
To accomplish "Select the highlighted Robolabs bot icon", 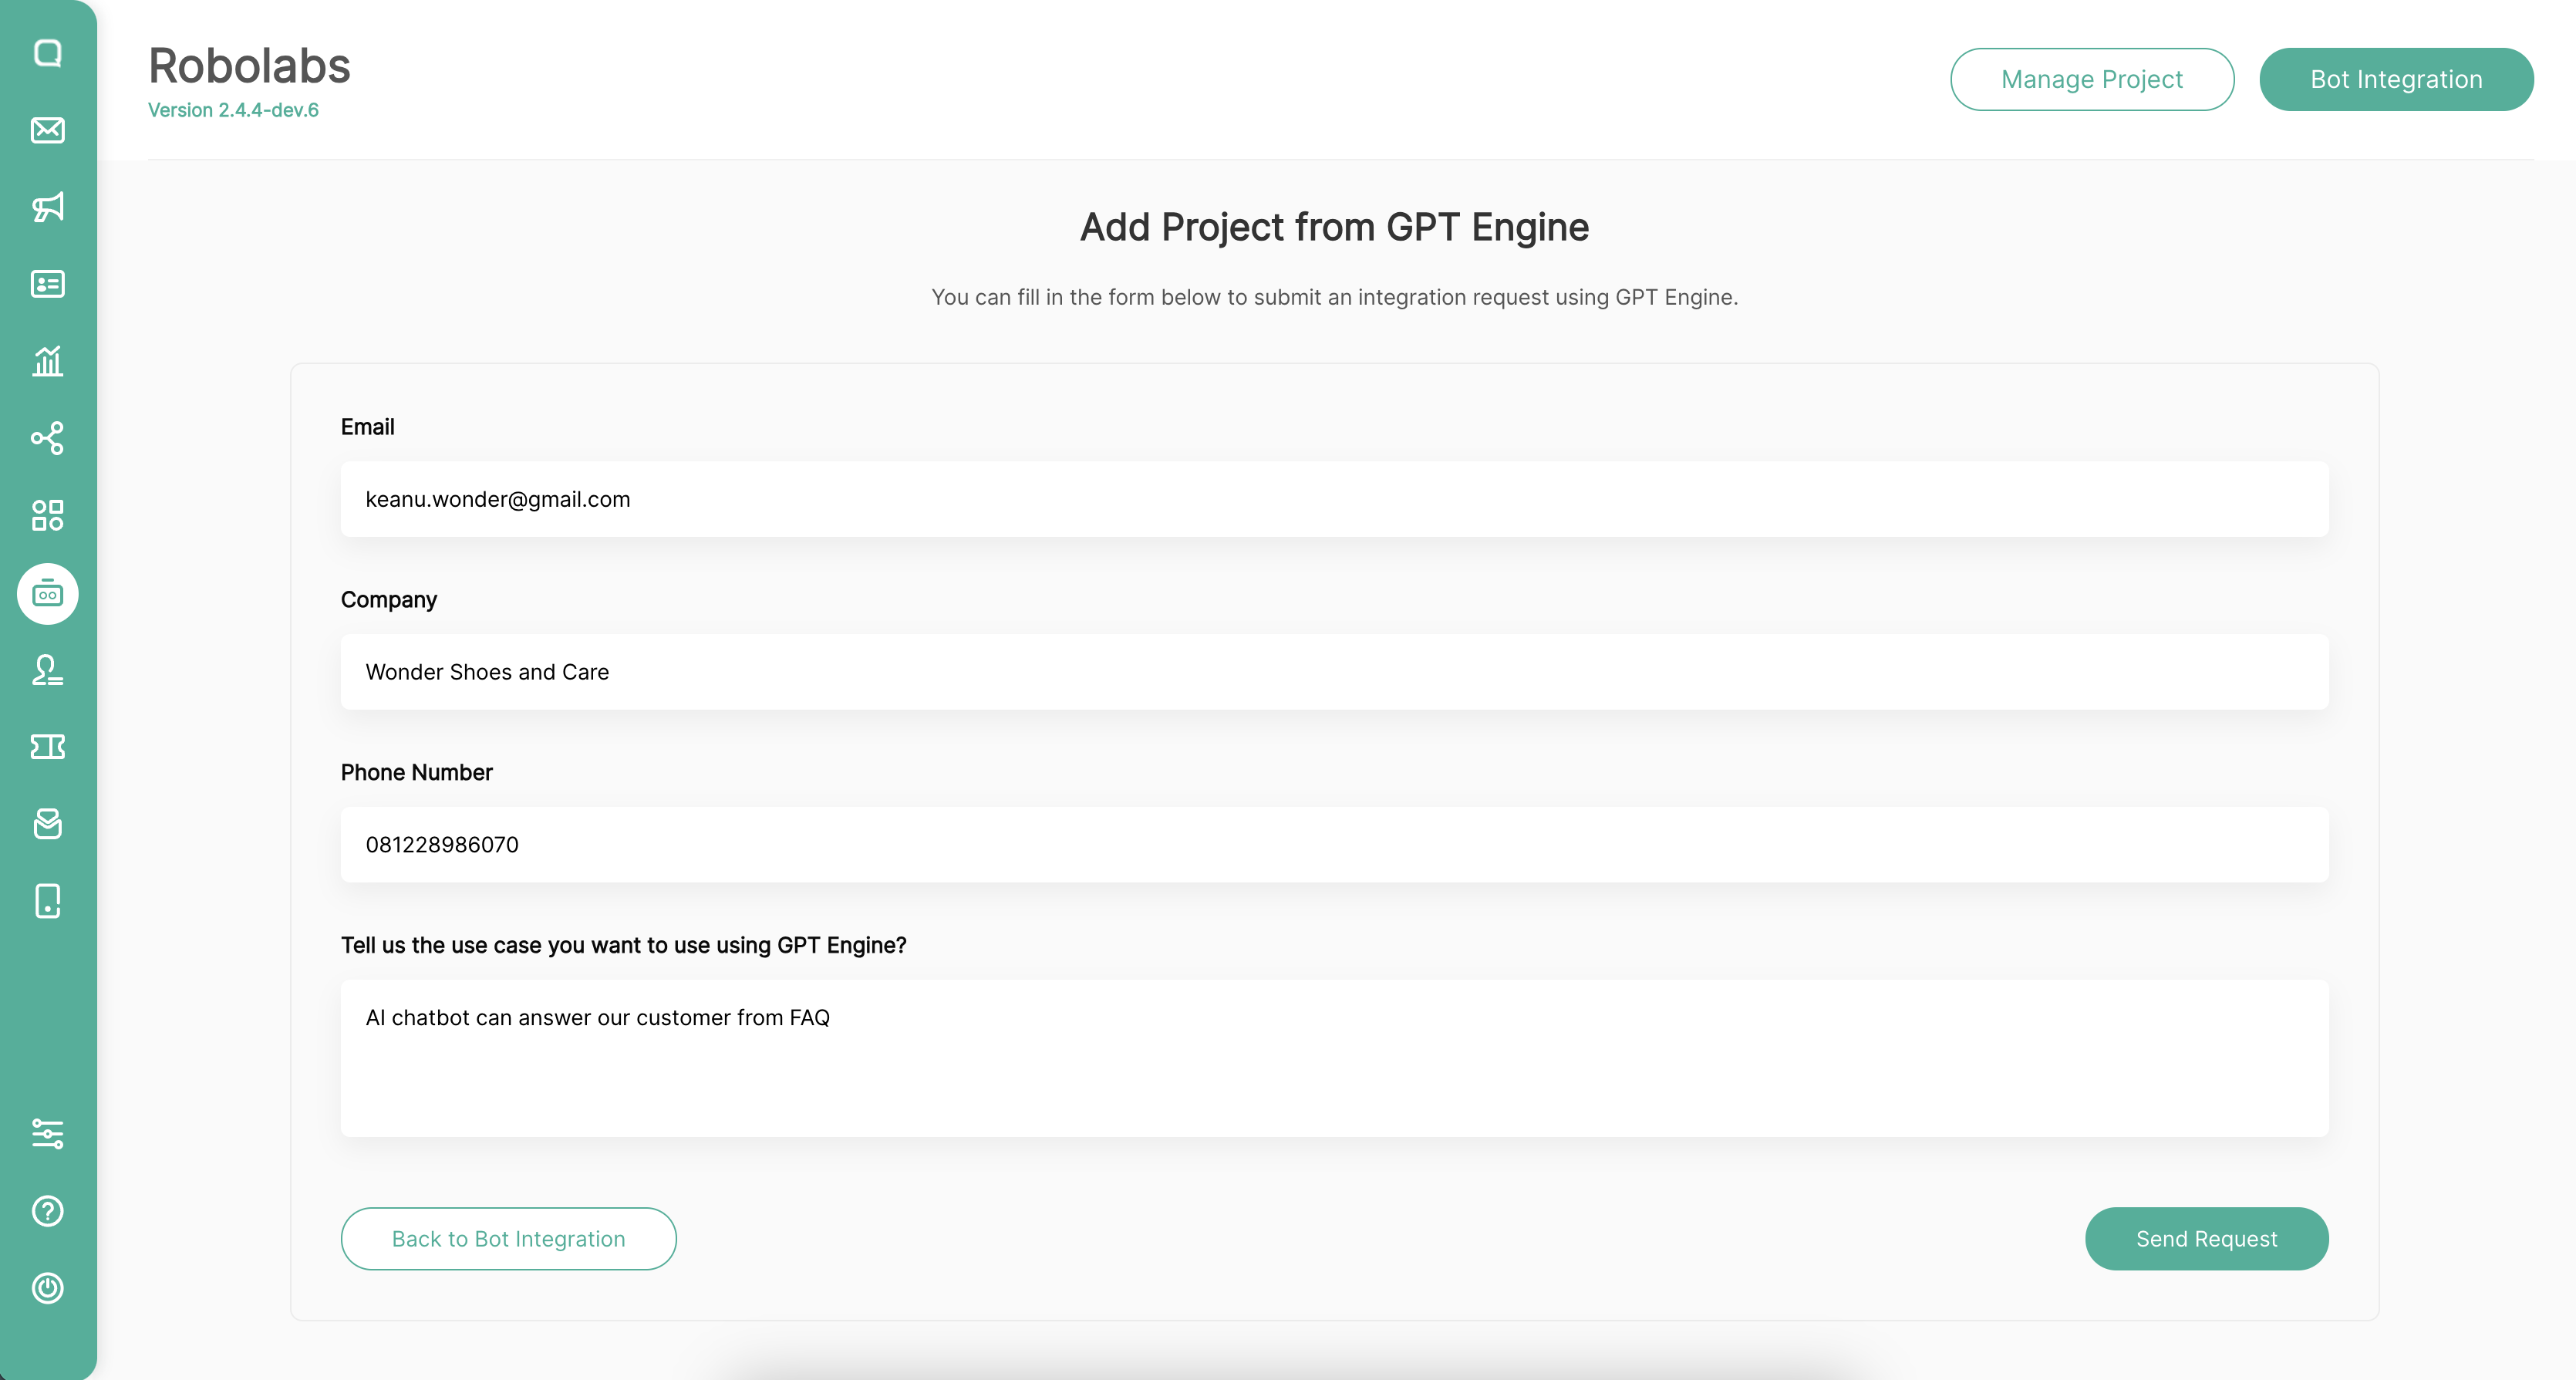I will [x=47, y=594].
